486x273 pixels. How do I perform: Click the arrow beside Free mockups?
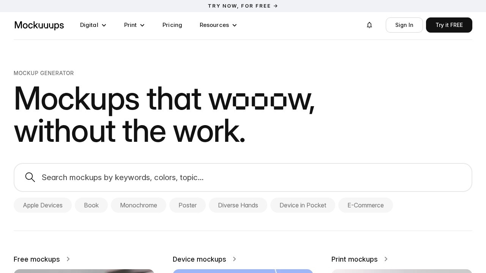click(68, 259)
